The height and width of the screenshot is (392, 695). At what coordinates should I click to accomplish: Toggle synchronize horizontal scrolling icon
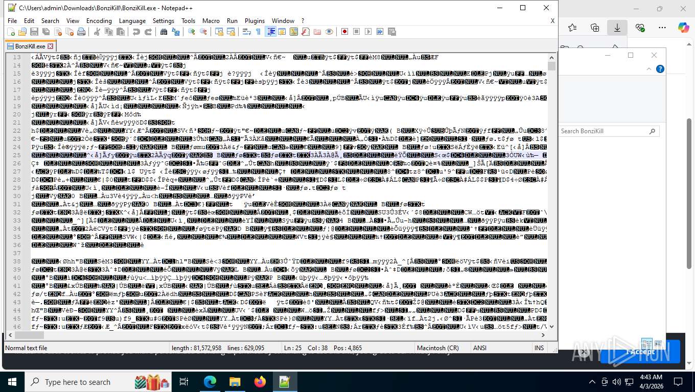(x=230, y=32)
